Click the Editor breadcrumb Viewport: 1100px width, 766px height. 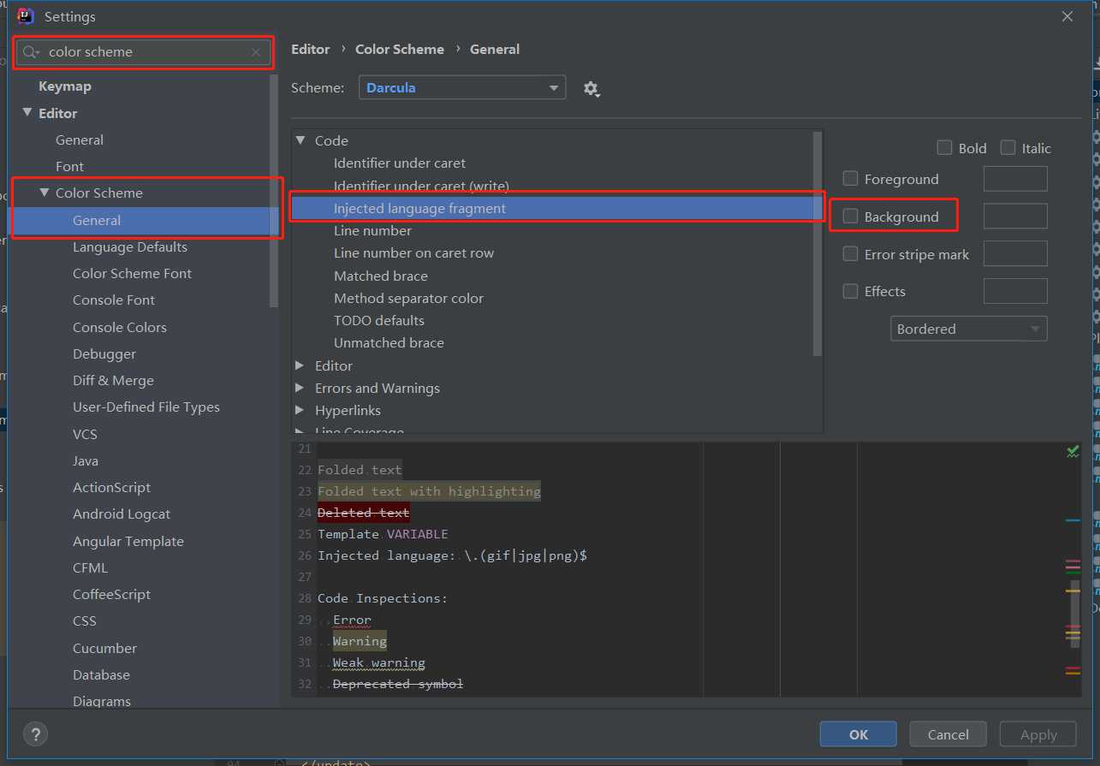tap(310, 49)
